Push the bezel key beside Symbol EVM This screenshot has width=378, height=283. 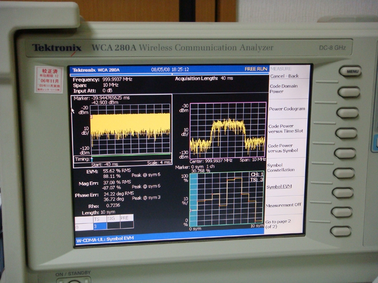pyautogui.click(x=343, y=193)
